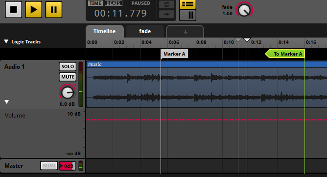327x177 pixels.
Task: Adjust the fade parameter knob
Action: pyautogui.click(x=244, y=10)
